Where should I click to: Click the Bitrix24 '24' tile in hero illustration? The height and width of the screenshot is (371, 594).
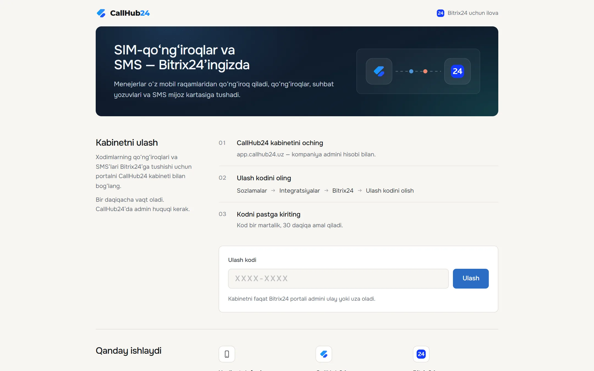click(457, 71)
